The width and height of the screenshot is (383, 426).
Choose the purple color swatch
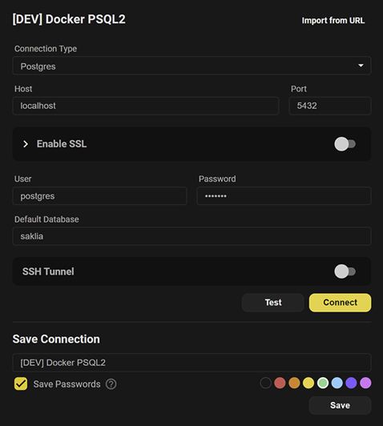(x=351, y=383)
